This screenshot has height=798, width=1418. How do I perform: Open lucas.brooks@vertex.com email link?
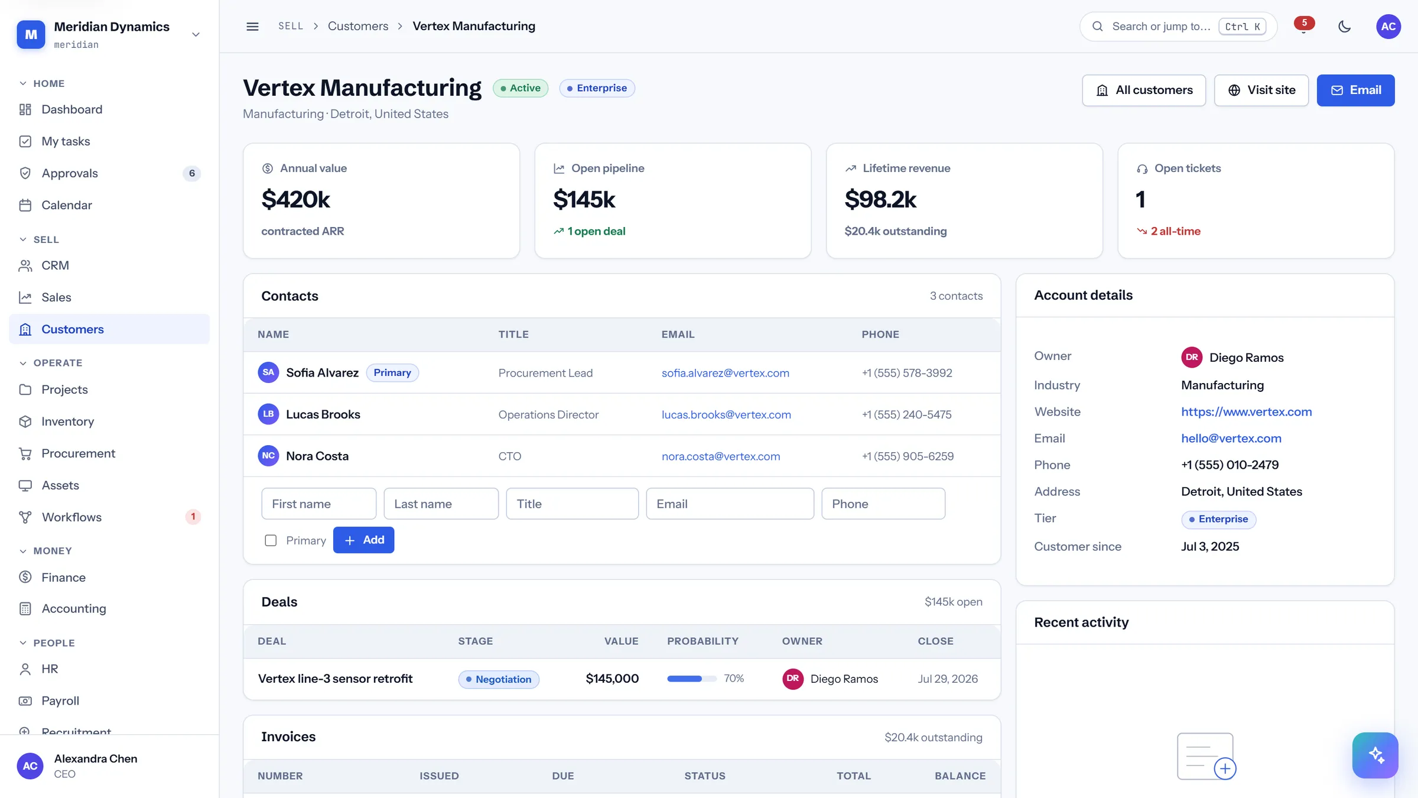(x=726, y=414)
